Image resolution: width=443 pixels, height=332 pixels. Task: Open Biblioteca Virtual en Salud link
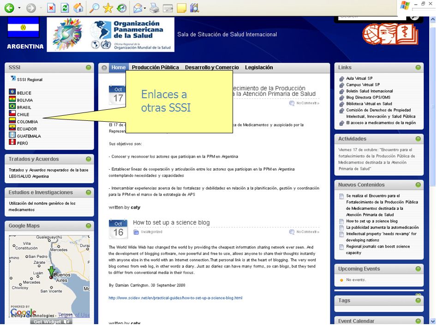coord(369,104)
